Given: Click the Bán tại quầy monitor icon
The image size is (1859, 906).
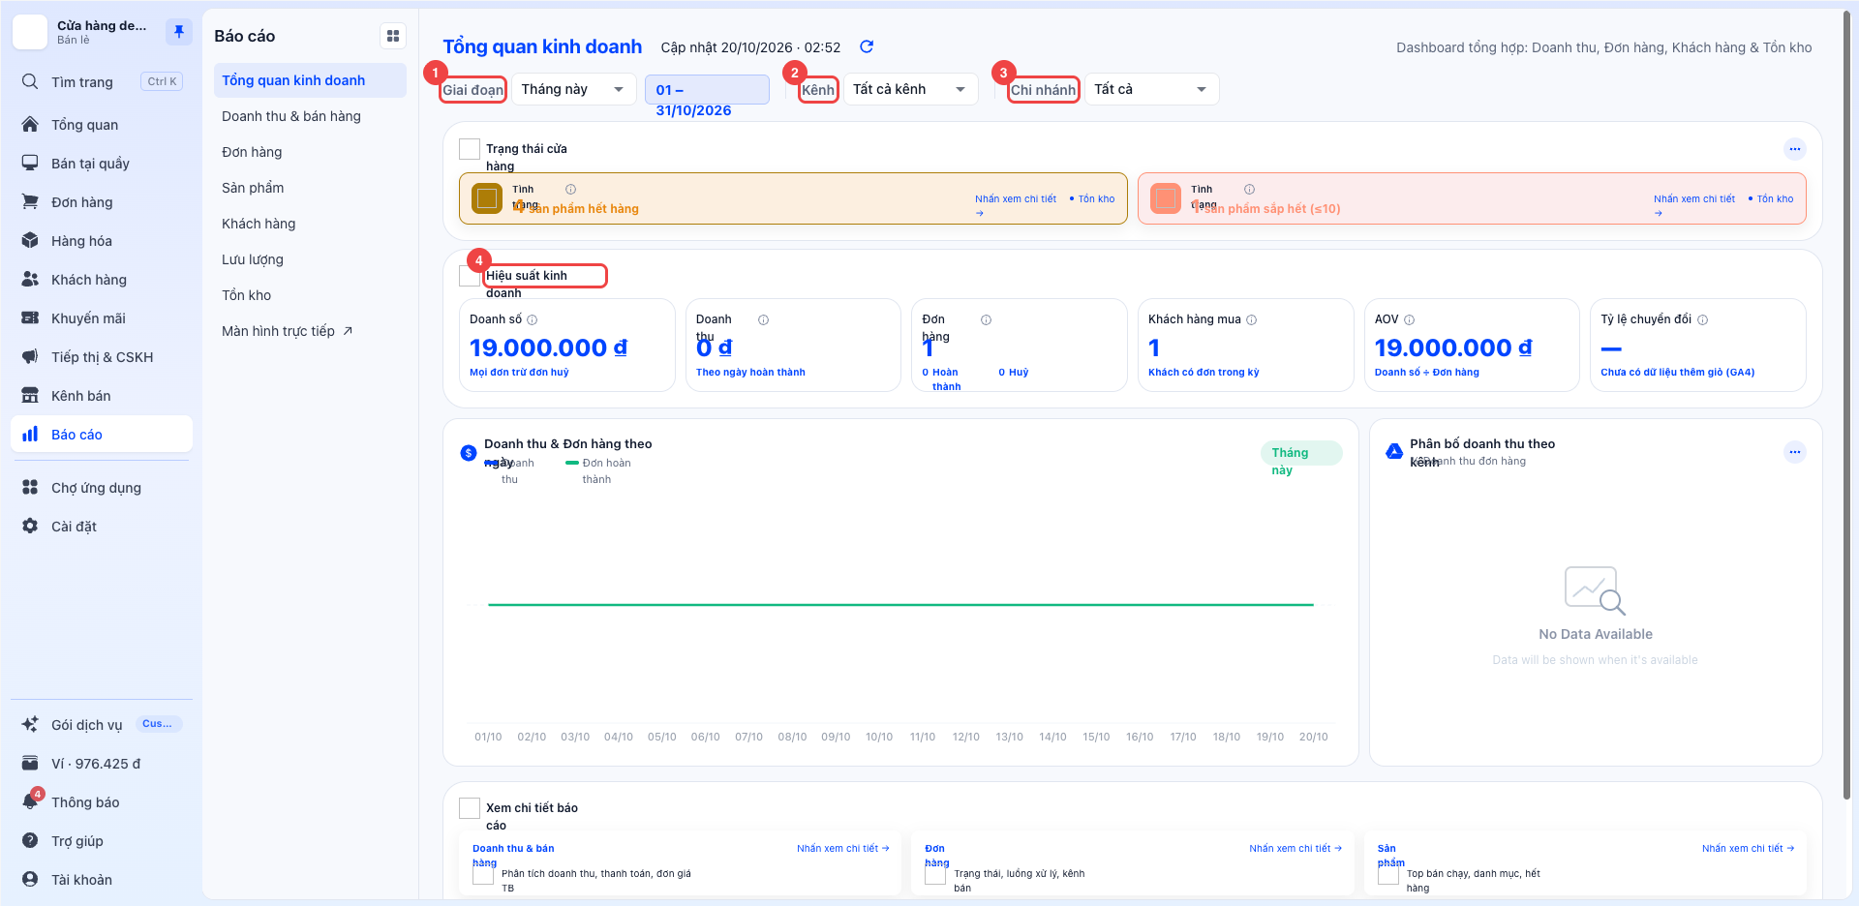Looking at the screenshot, I should point(30,163).
